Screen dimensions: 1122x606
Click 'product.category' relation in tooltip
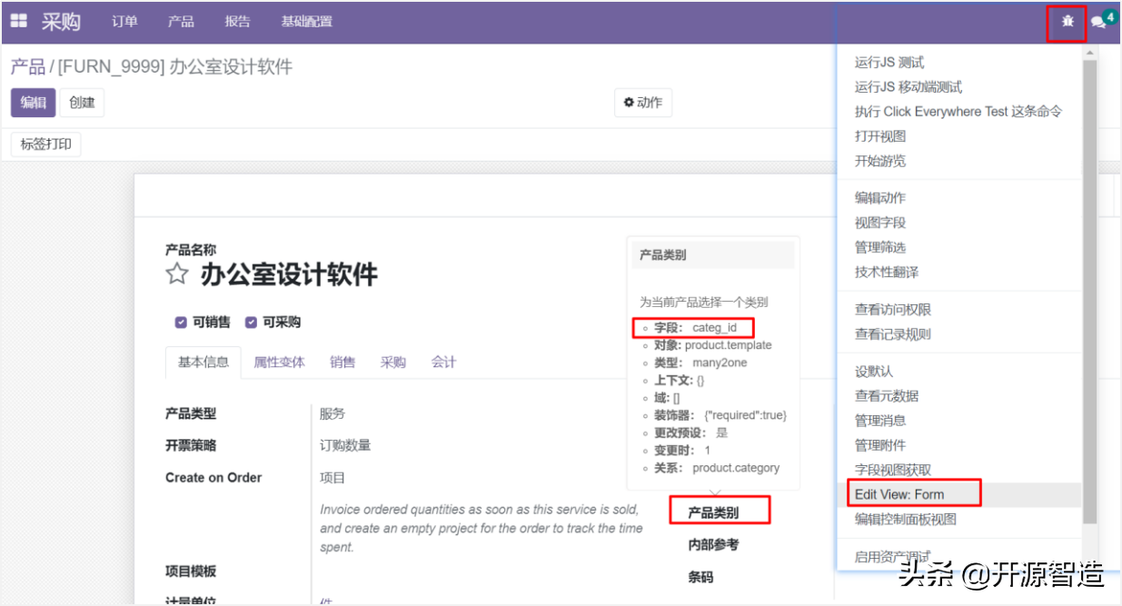pyautogui.click(x=736, y=468)
